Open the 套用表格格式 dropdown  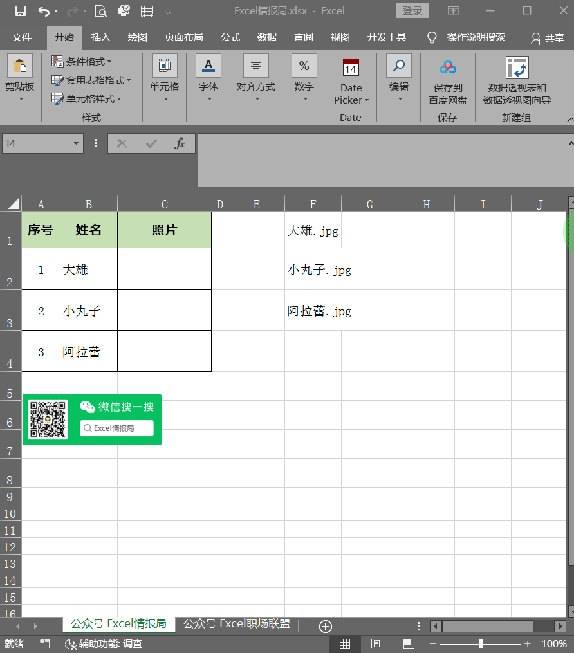tap(91, 80)
